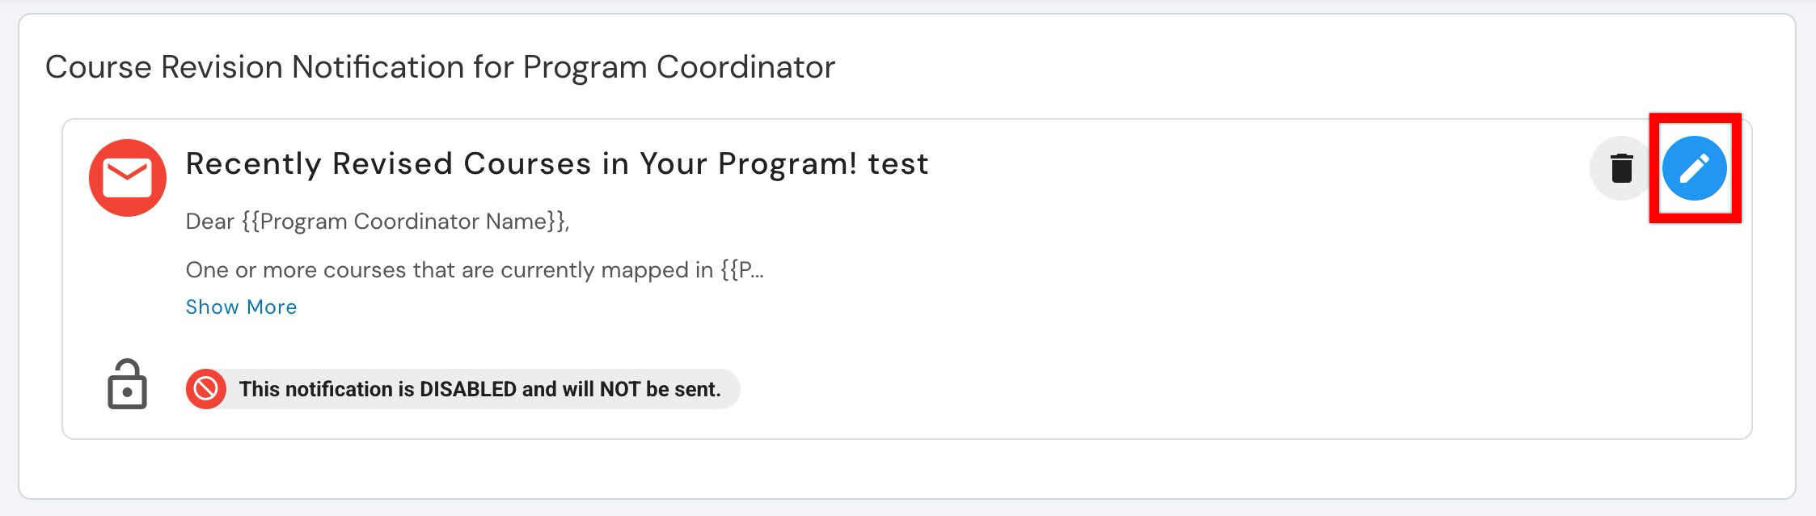Click the red envelope email icon
Screen dimensions: 1816x516
click(x=128, y=178)
